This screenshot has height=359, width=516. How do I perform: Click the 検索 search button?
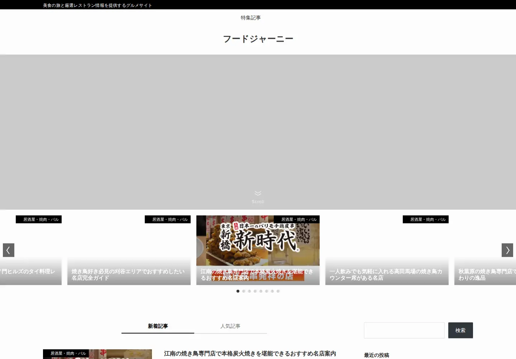coord(460,330)
